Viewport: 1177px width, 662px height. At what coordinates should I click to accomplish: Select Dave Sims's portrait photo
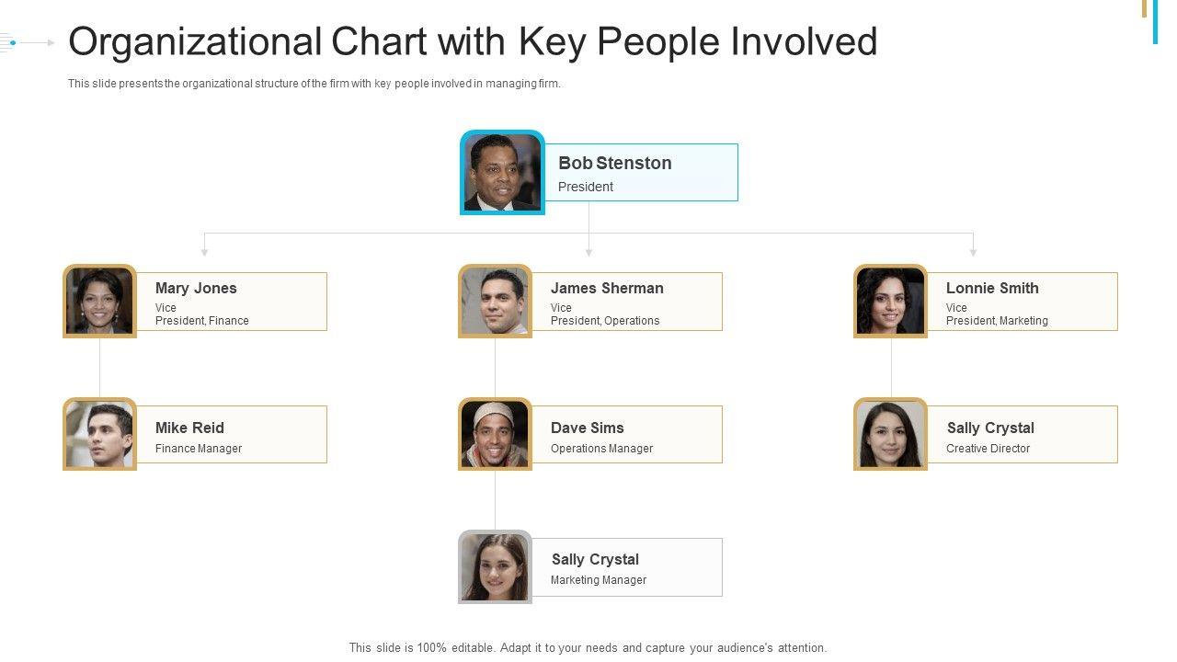point(495,434)
